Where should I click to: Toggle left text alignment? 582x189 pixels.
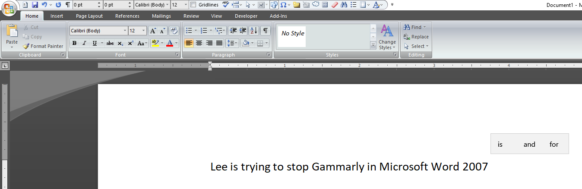(x=189, y=43)
